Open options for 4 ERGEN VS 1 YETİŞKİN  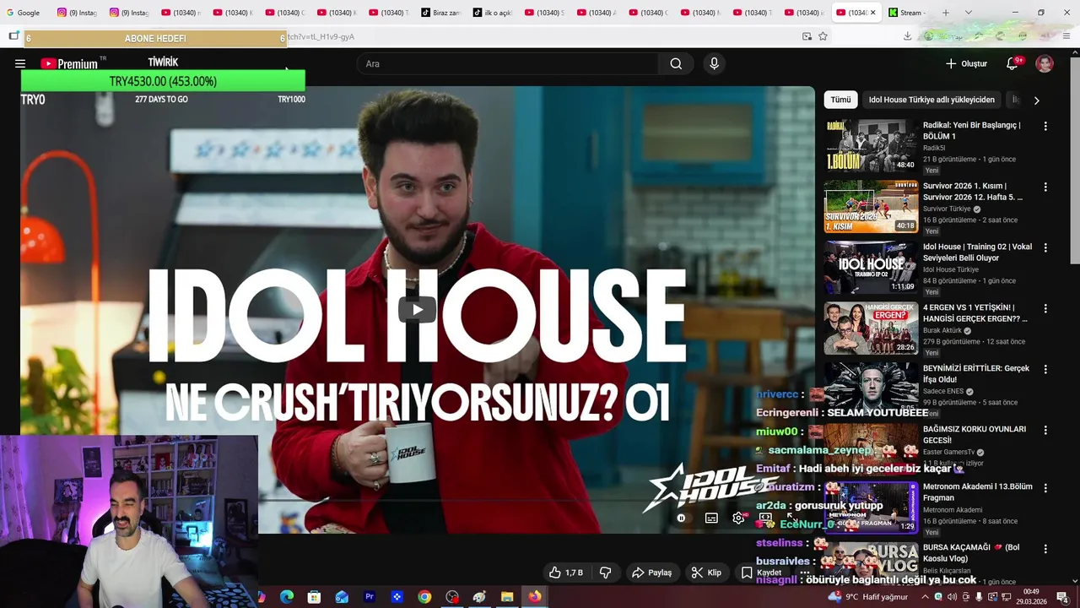(1045, 308)
